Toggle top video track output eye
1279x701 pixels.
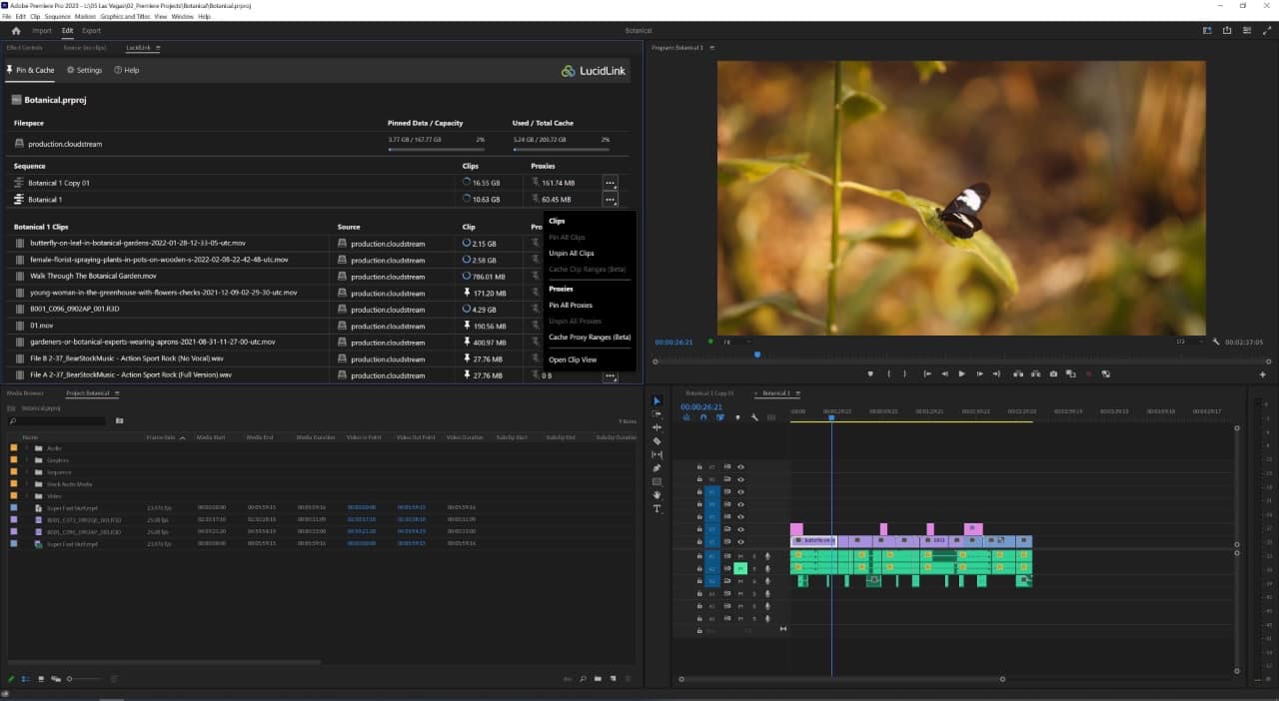[740, 467]
